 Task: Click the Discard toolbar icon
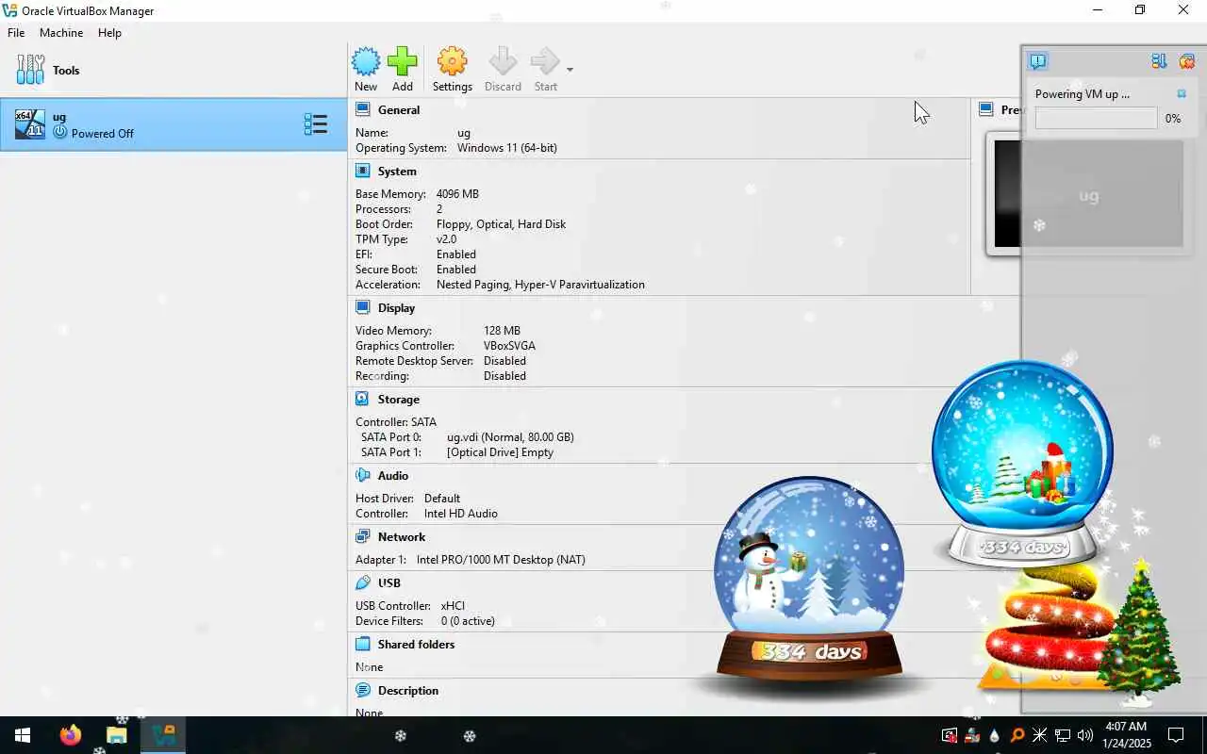click(503, 62)
